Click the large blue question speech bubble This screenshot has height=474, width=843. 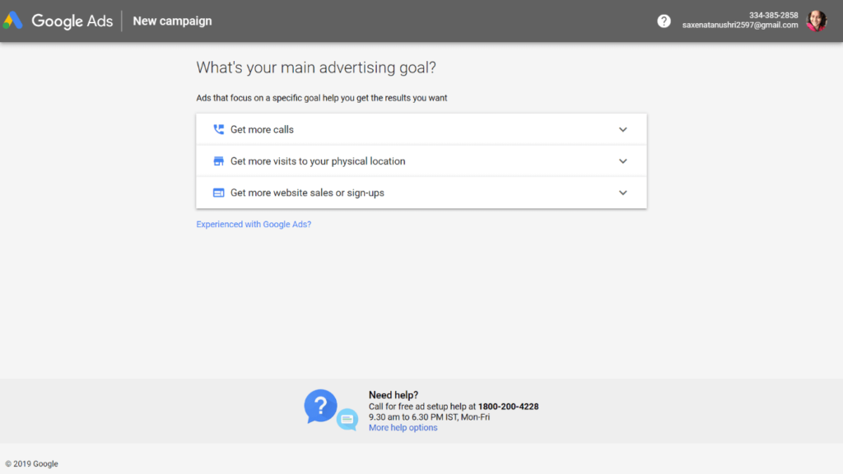tap(320, 406)
